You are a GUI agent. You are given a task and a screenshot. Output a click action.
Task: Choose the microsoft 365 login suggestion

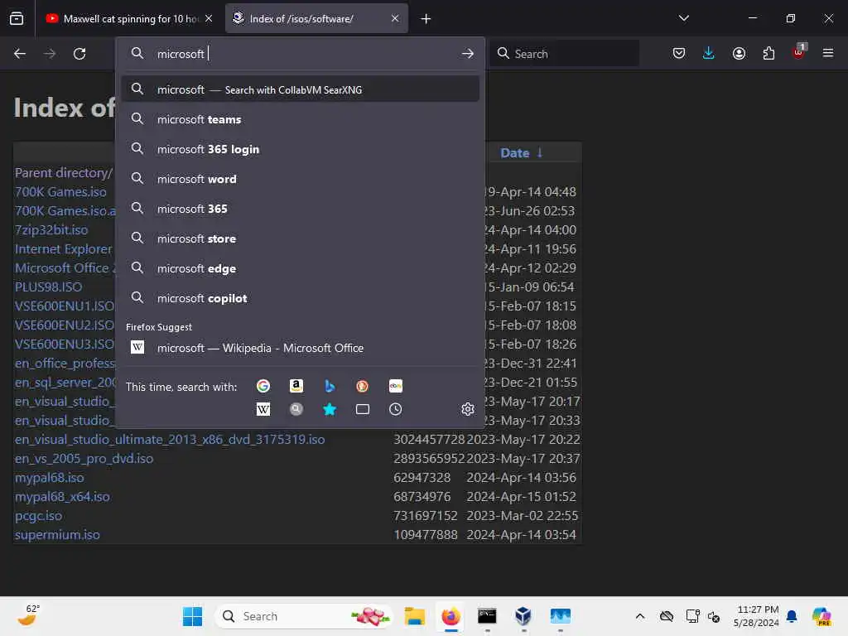coord(301,149)
